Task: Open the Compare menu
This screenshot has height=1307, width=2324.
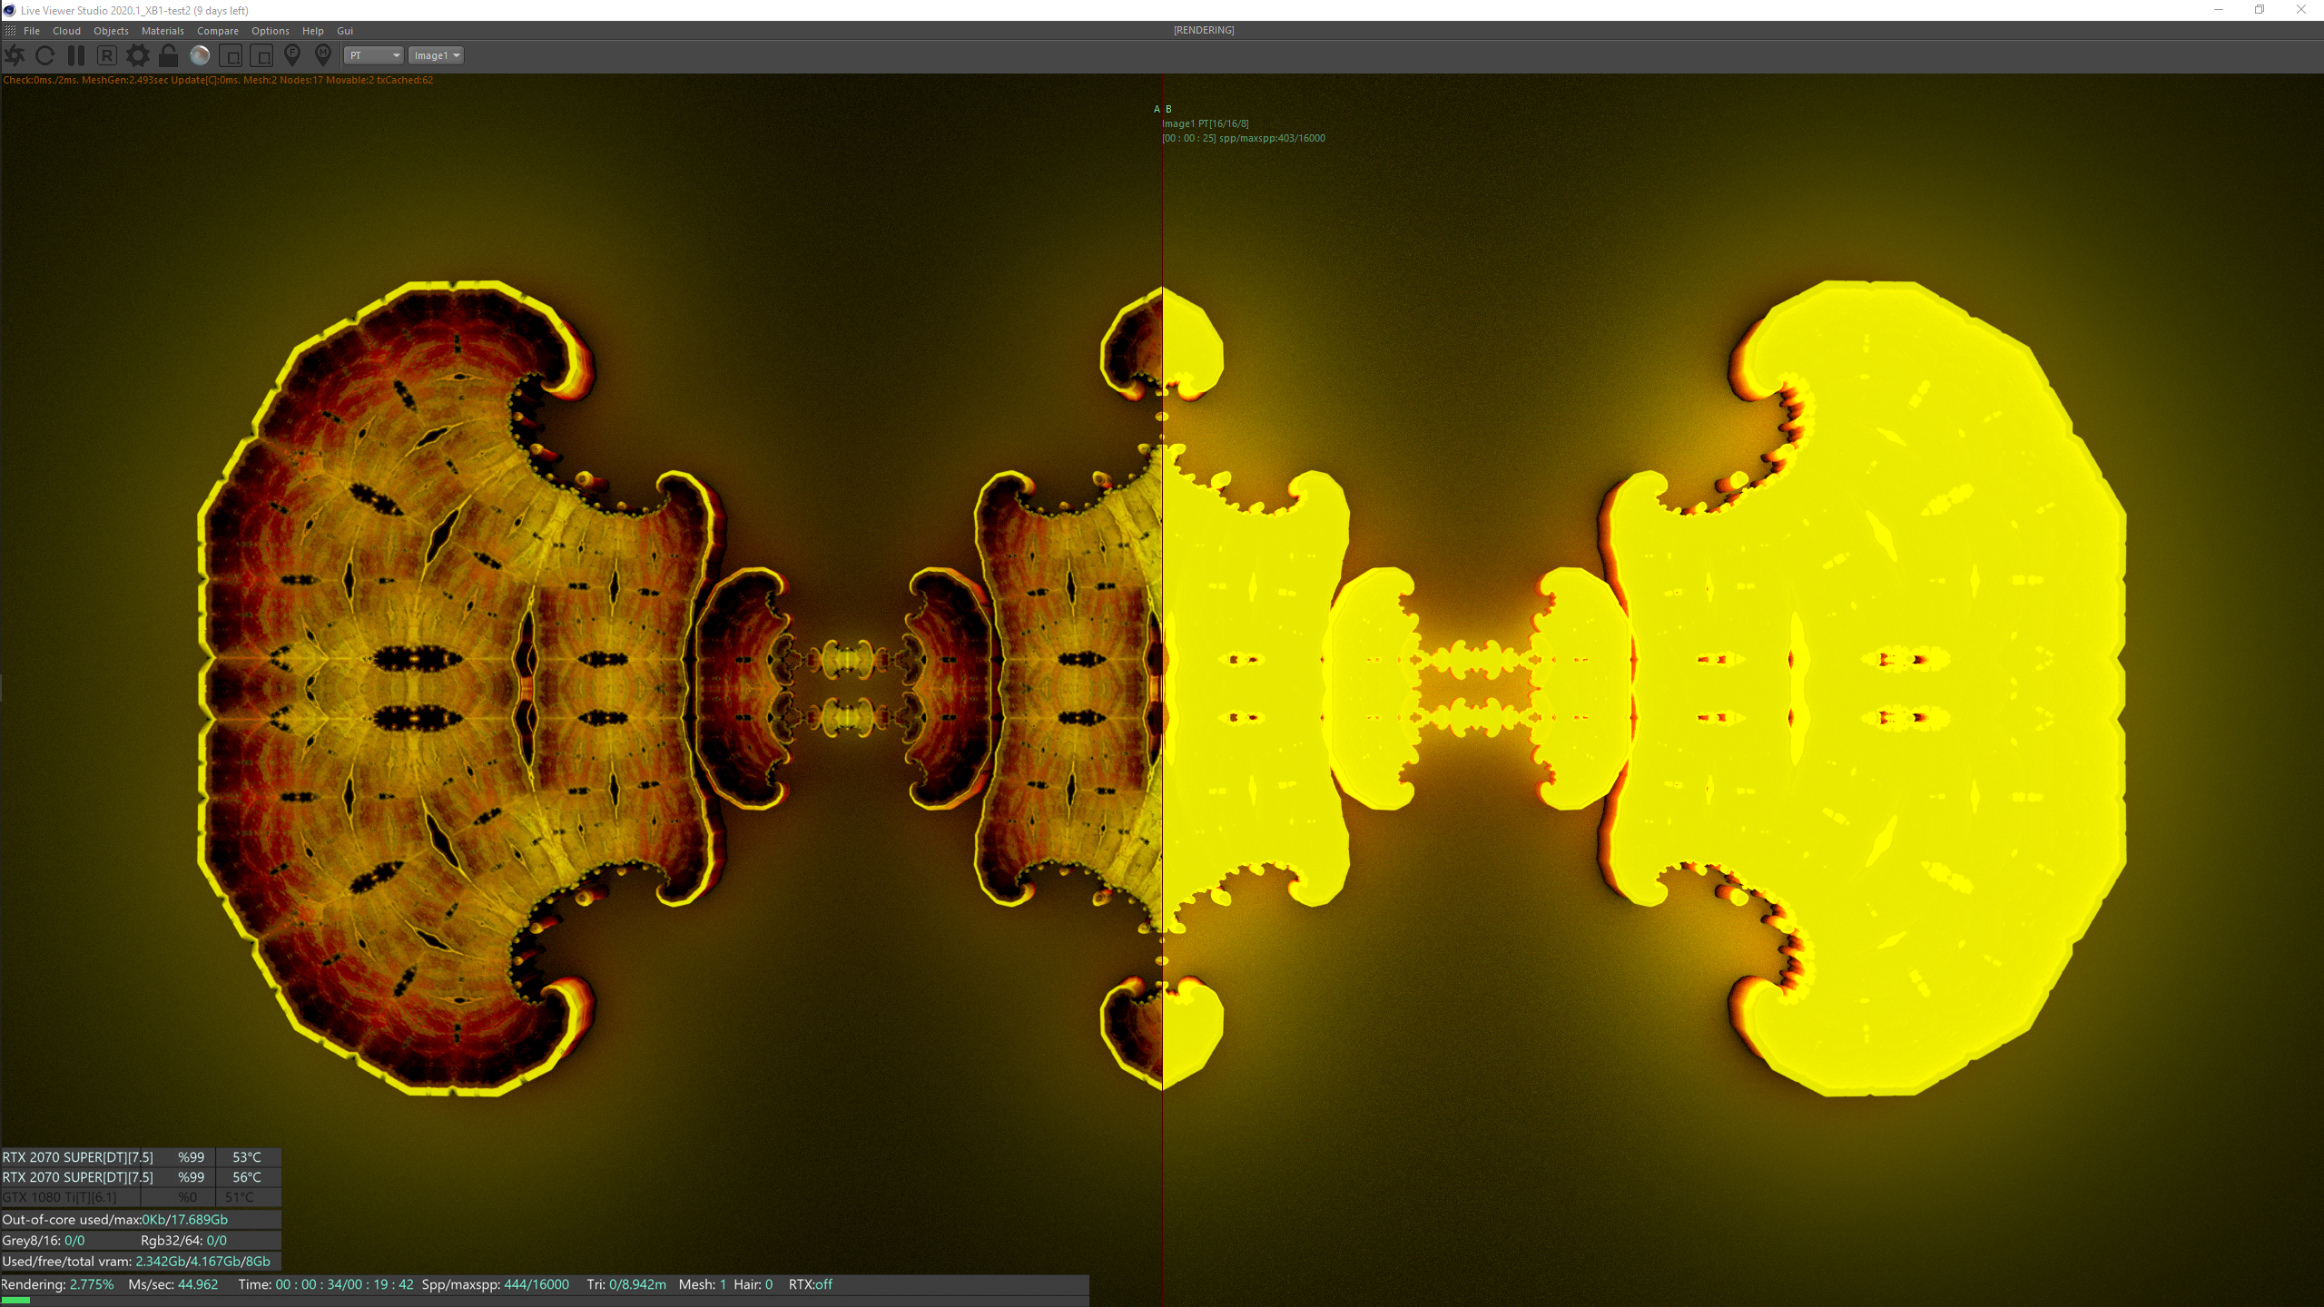Action: pos(217,31)
